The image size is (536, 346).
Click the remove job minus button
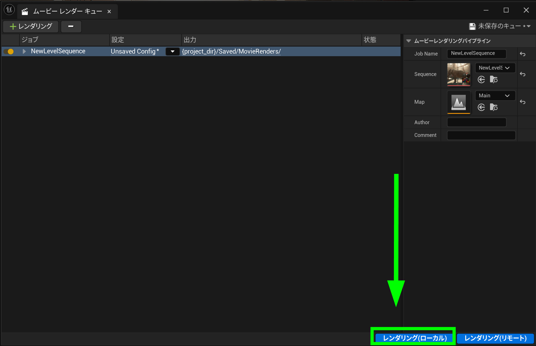tap(71, 26)
